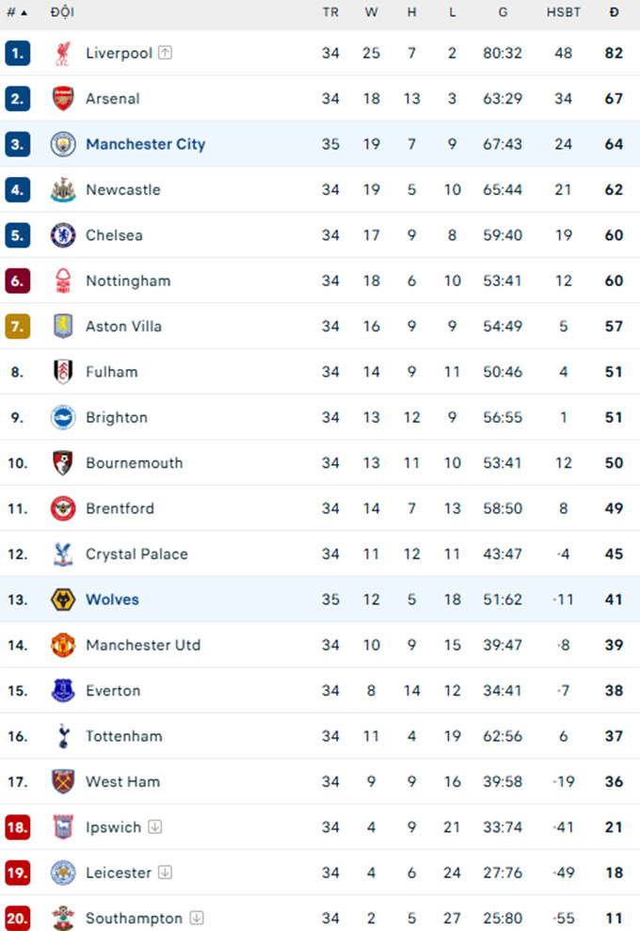The width and height of the screenshot is (640, 931).
Task: Sort table by the # rank column
Action: pos(16,13)
